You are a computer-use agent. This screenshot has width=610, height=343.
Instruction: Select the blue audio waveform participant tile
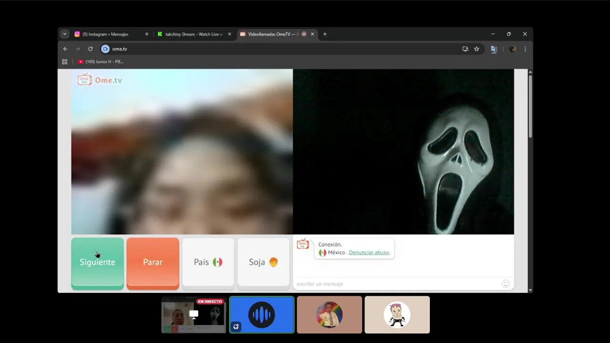click(x=262, y=314)
